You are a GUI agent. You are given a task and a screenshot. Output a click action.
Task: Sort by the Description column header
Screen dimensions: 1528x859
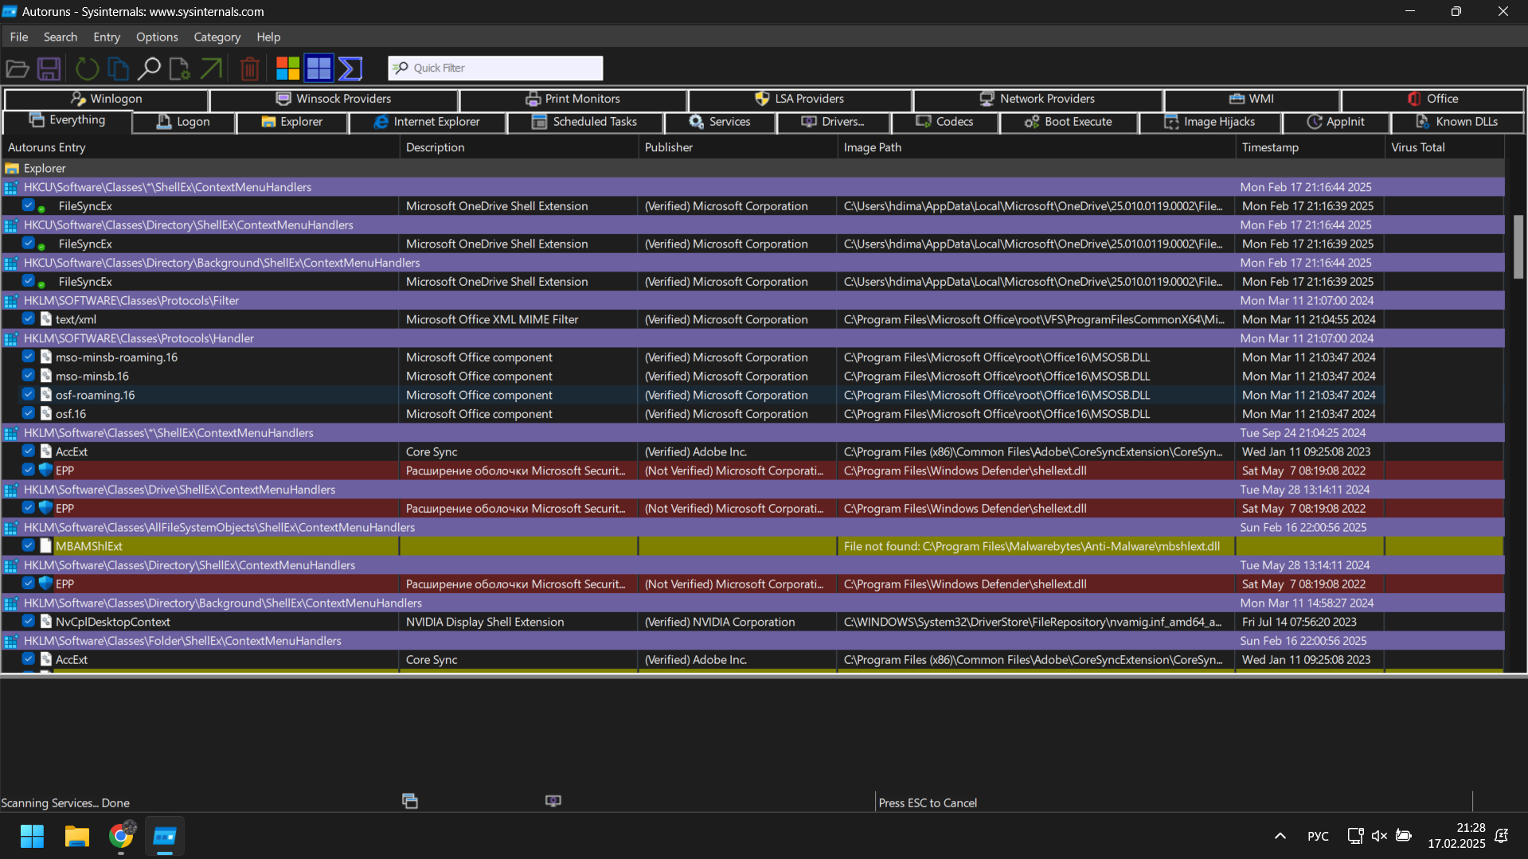518,147
